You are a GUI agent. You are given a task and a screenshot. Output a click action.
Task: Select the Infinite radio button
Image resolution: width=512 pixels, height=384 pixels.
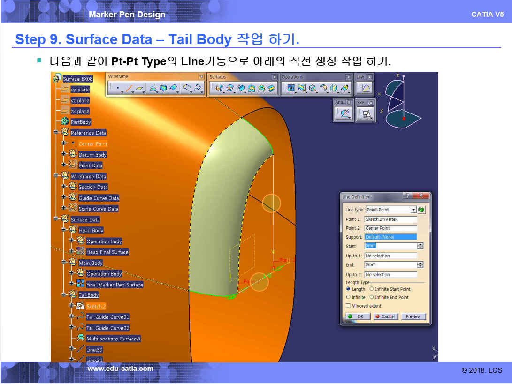[348, 297]
